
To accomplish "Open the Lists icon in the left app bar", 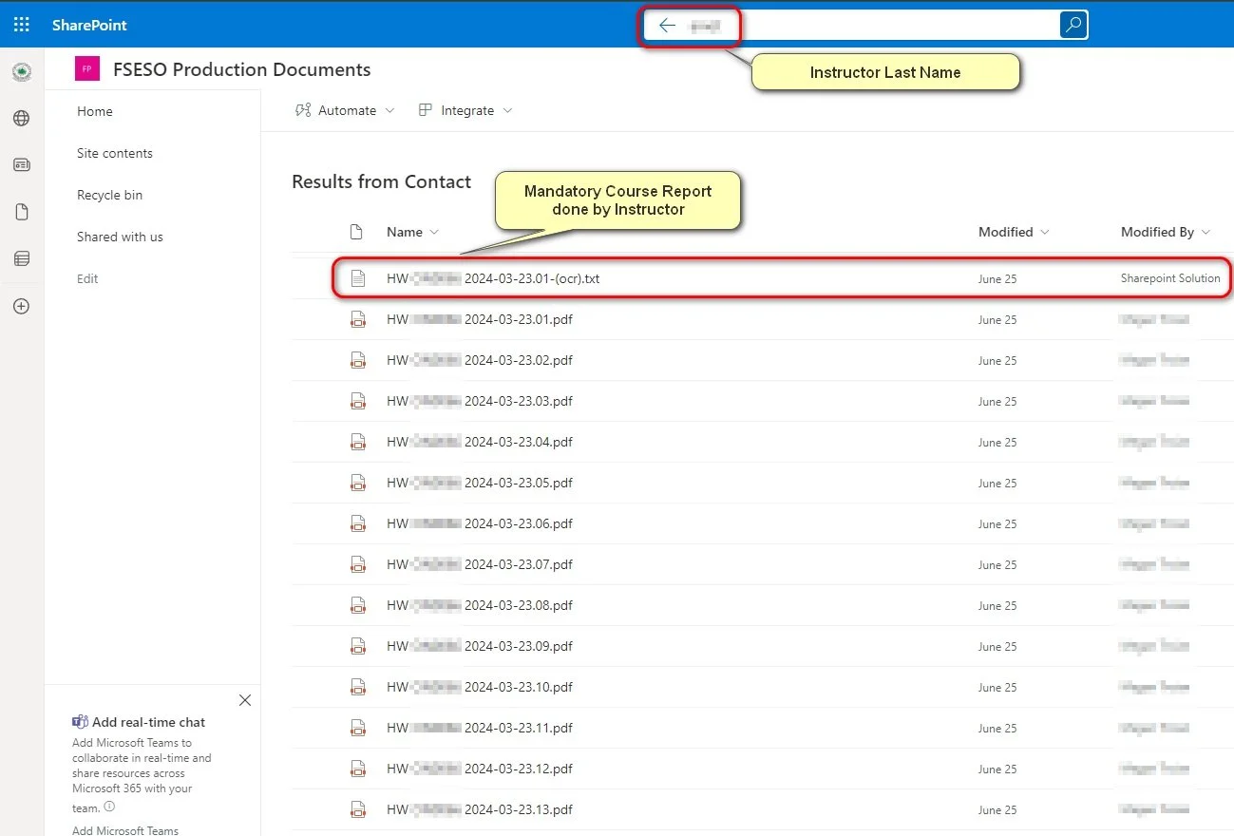I will tap(21, 257).
